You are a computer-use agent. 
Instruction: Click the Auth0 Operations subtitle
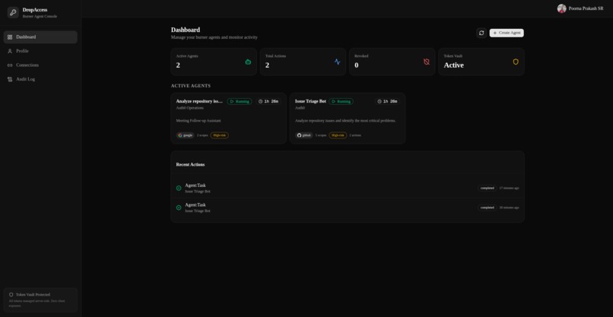189,108
